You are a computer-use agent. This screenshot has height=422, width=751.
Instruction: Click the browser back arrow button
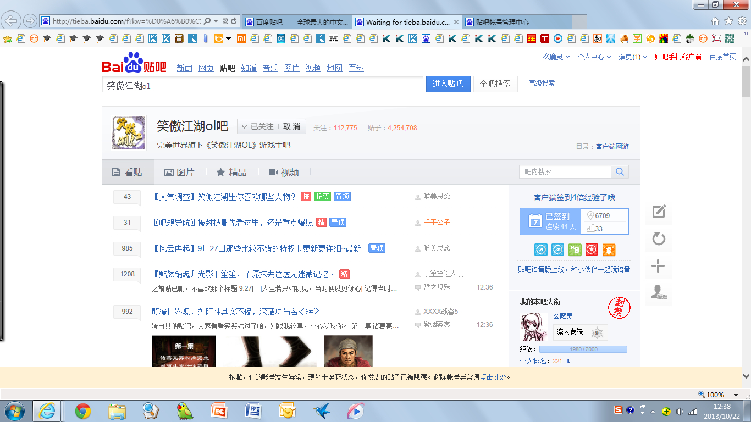[11, 21]
